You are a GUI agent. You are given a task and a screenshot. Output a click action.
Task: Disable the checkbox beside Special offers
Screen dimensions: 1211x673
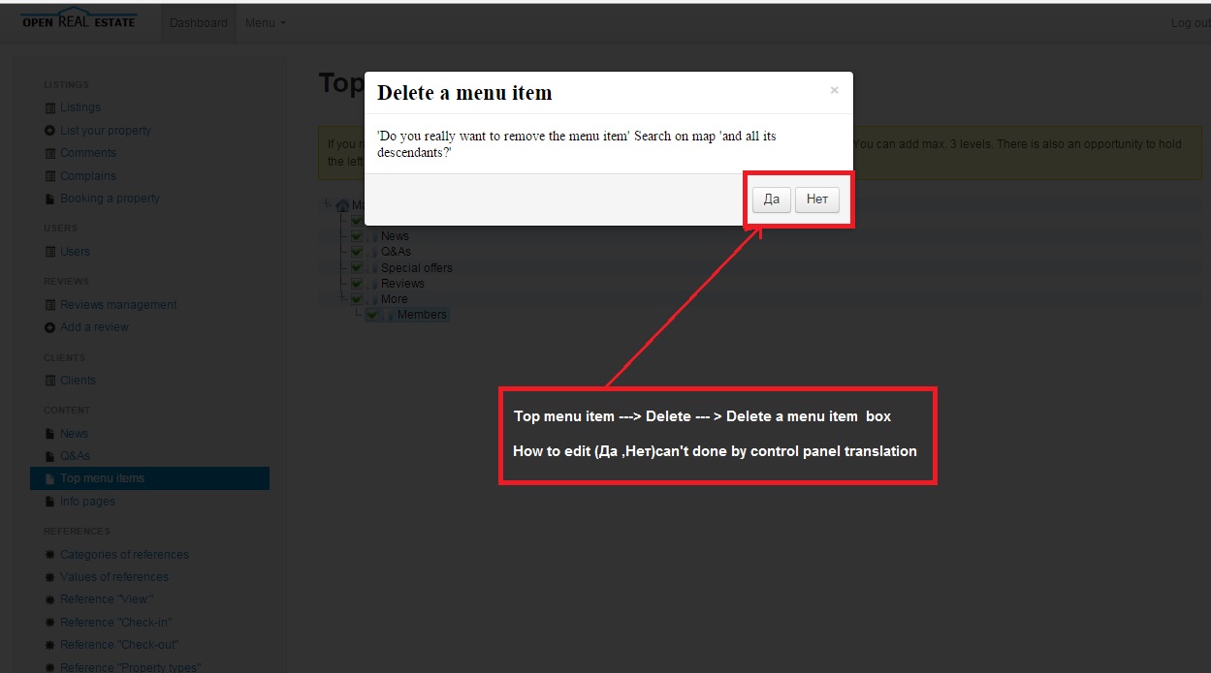pos(356,267)
